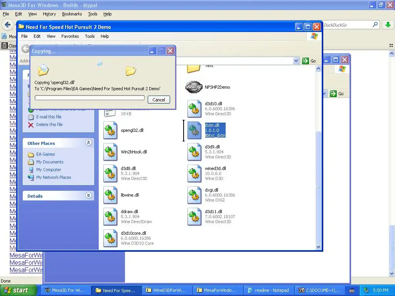
Task: Click the Windows flag logo in Explorer
Action: [x=314, y=36]
